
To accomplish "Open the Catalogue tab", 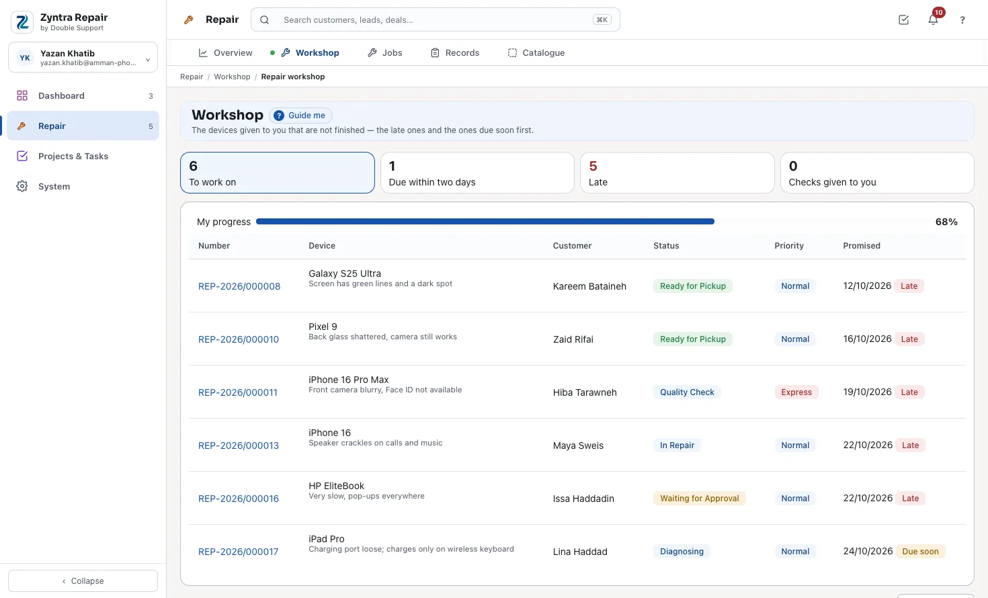I will [536, 53].
